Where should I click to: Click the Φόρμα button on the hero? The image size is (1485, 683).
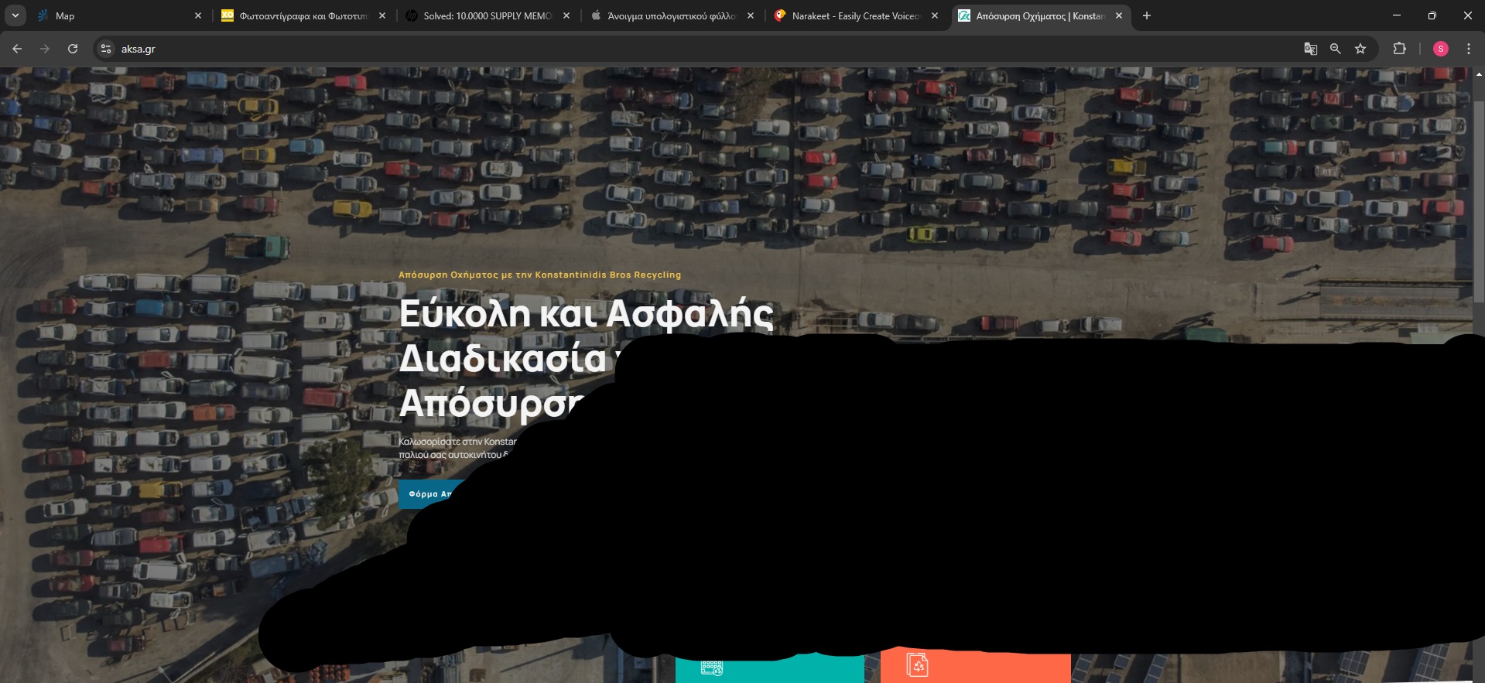click(x=431, y=494)
